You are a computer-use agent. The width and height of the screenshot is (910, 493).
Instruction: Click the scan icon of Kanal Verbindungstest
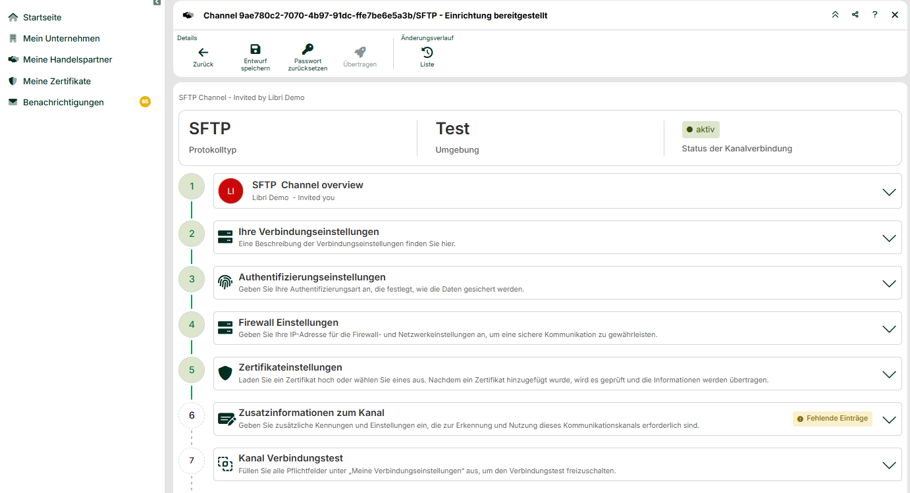point(225,464)
